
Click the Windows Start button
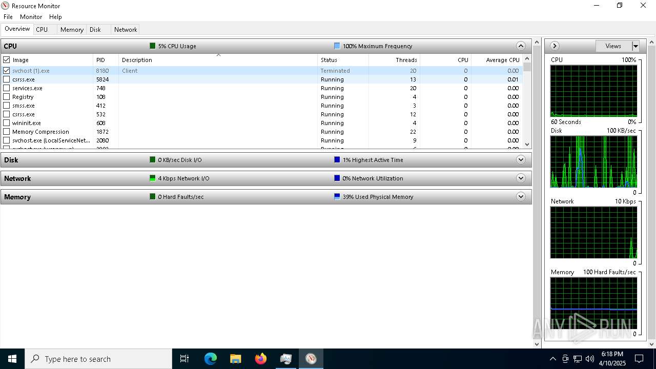click(12, 359)
